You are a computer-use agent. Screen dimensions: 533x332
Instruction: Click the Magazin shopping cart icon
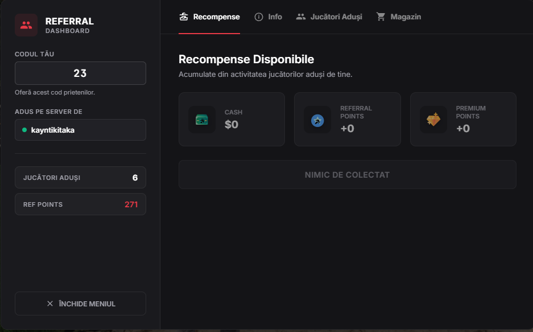[x=381, y=17]
